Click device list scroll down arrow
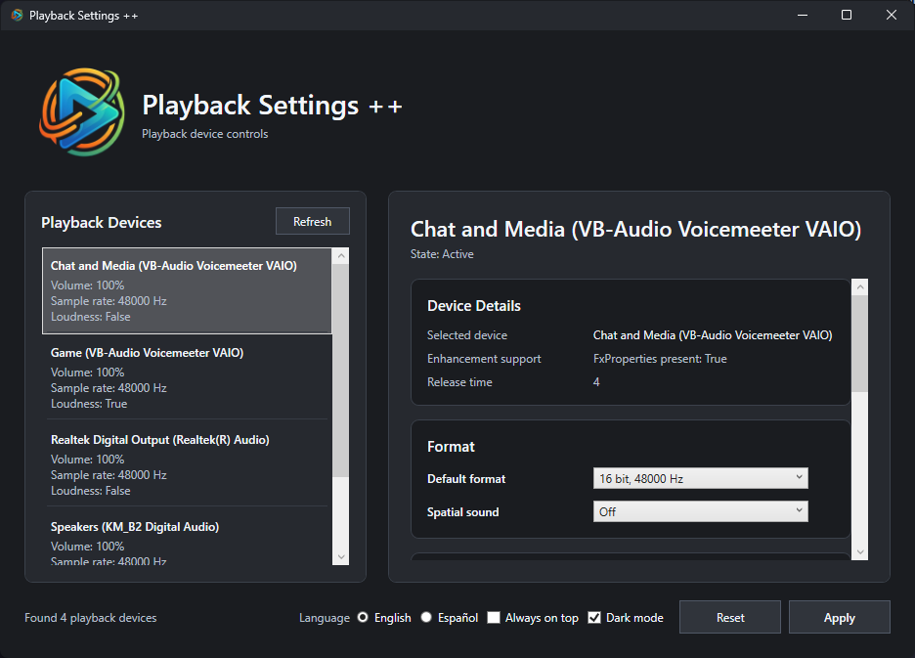Image resolution: width=915 pixels, height=658 pixels. coord(341,557)
